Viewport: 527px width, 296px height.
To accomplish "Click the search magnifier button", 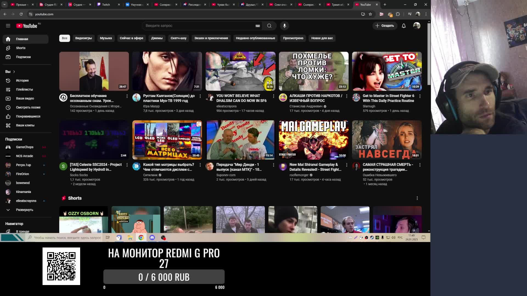I will [269, 25].
